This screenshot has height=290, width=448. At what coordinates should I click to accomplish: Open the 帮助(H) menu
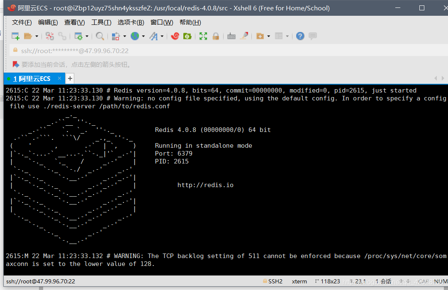[190, 22]
